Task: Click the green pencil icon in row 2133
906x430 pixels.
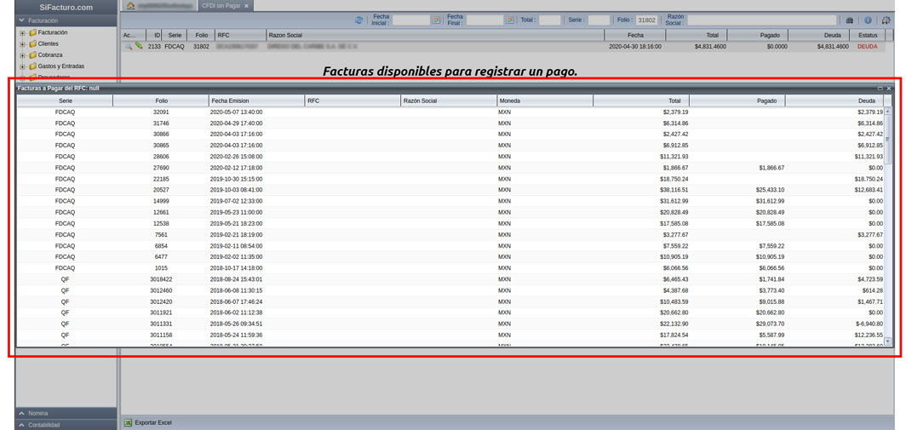Action: point(139,47)
